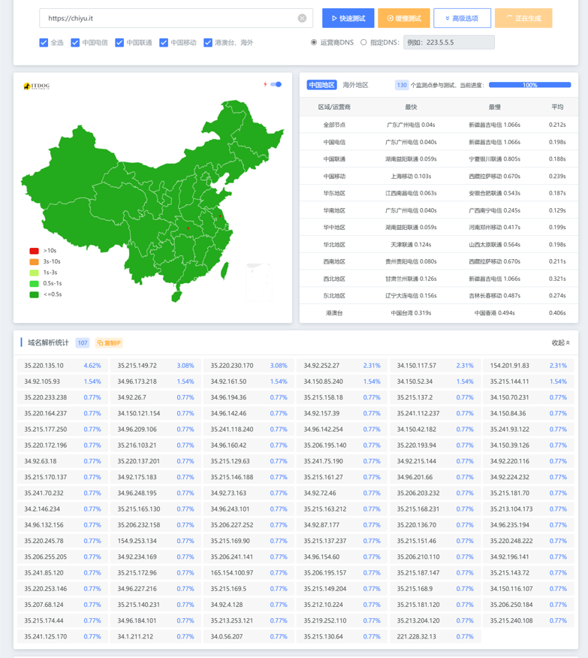This screenshot has height=658, width=588.
Task: Click IP 34.0.56.207
Action: pos(227,637)
